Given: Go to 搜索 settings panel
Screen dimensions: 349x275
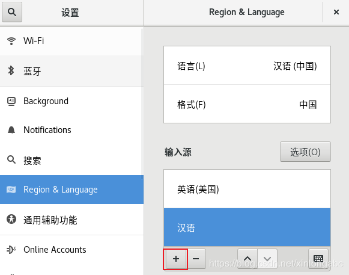Looking at the screenshot, I should 71,160.
